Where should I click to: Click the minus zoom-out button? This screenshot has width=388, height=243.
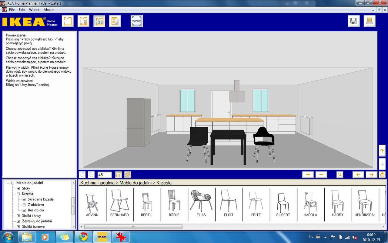click(x=321, y=175)
